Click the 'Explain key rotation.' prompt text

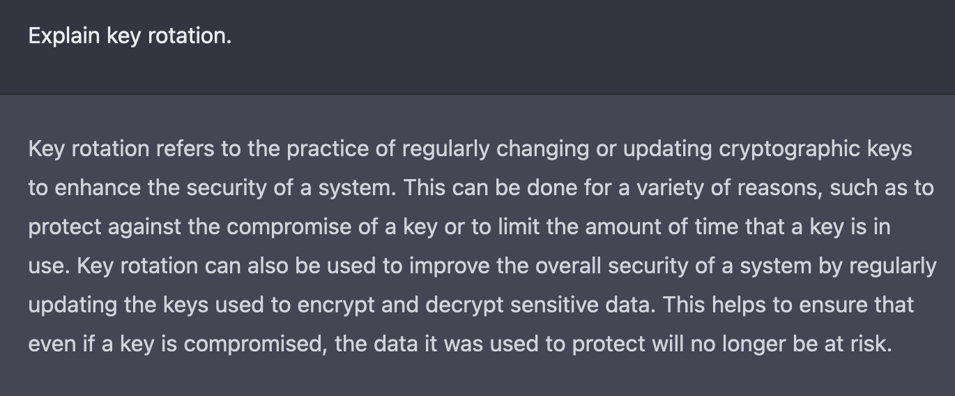tap(130, 36)
